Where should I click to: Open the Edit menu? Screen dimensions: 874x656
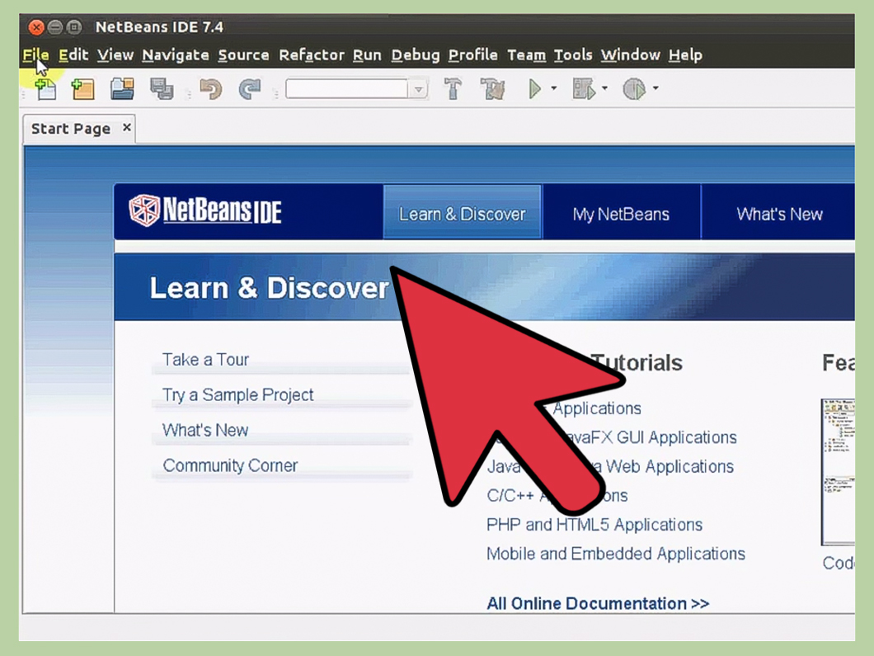pos(73,54)
